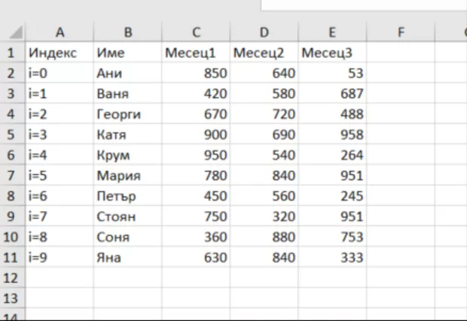Select column D header

[x=264, y=32]
